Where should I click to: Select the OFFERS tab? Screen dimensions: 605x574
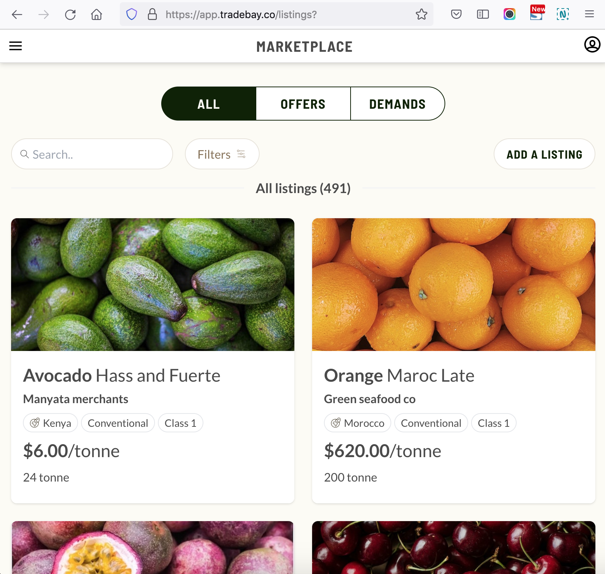303,104
